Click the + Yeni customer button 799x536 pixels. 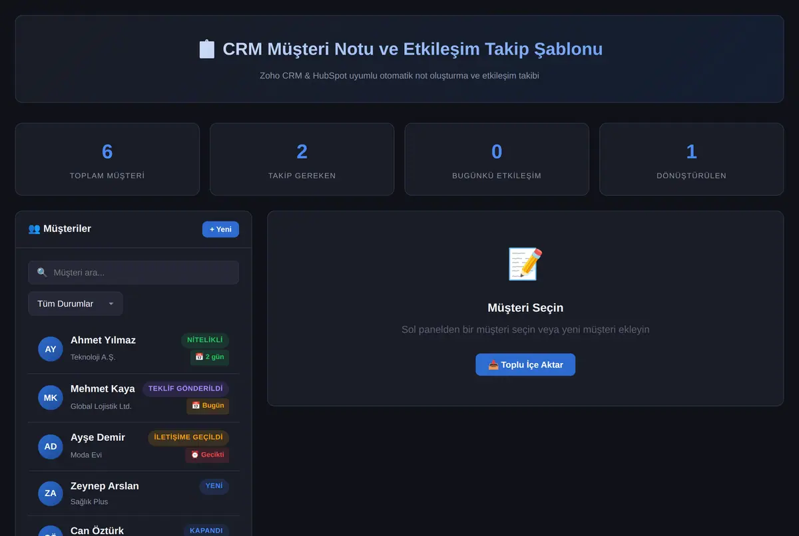(x=220, y=229)
